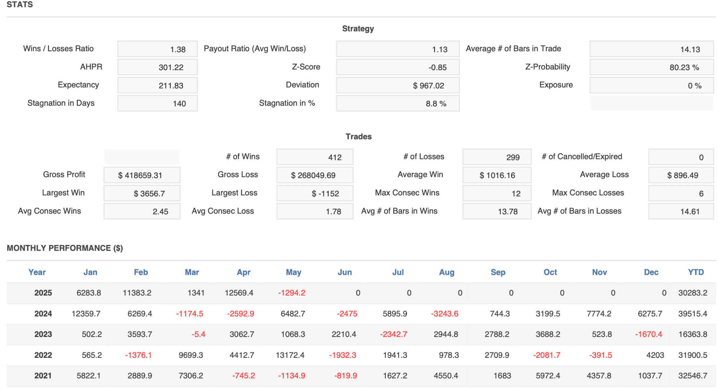Image resolution: width=718 pixels, height=390 pixels.
Task: Click the 2024 August loss value -3243.6
Action: coord(445,314)
